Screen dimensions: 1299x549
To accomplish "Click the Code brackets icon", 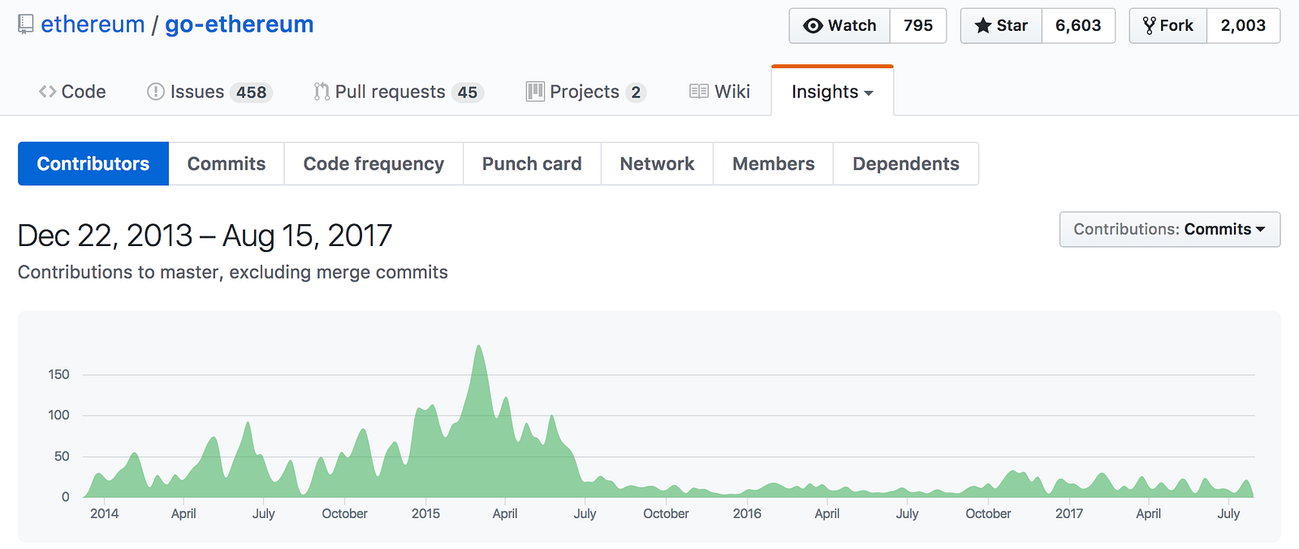I will (x=47, y=92).
